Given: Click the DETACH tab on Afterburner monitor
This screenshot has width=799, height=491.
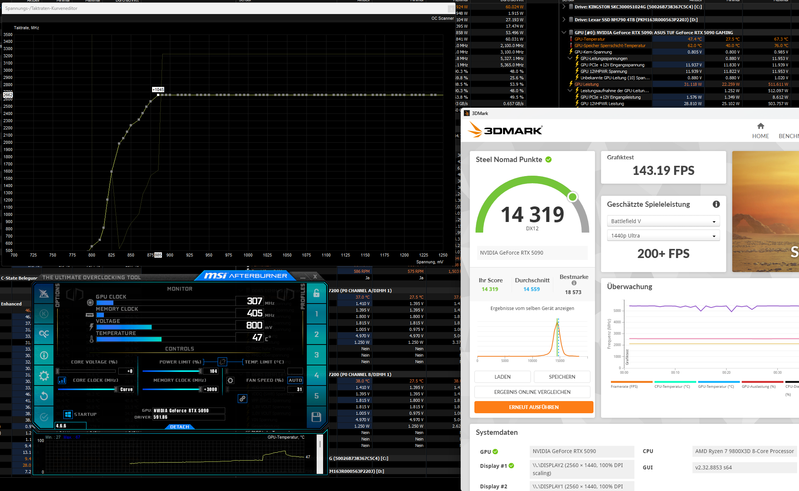Looking at the screenshot, I should [x=180, y=427].
